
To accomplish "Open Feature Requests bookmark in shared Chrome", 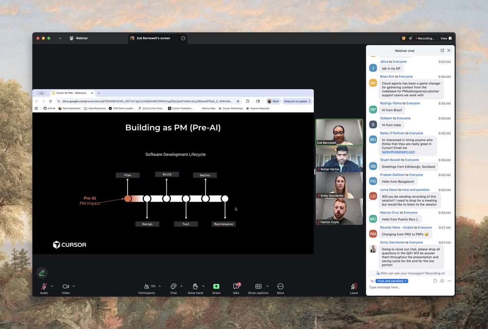I will [258, 109].
